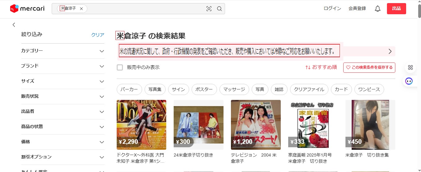Image resolution: width=421 pixels, height=172 pixels.
Task: Open the ¥1,200 テレビジョン item thumbnail
Action: [256, 125]
